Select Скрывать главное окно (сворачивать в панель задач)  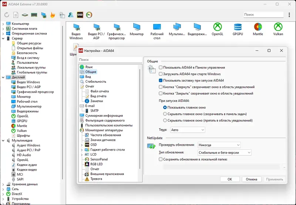click(x=165, y=114)
